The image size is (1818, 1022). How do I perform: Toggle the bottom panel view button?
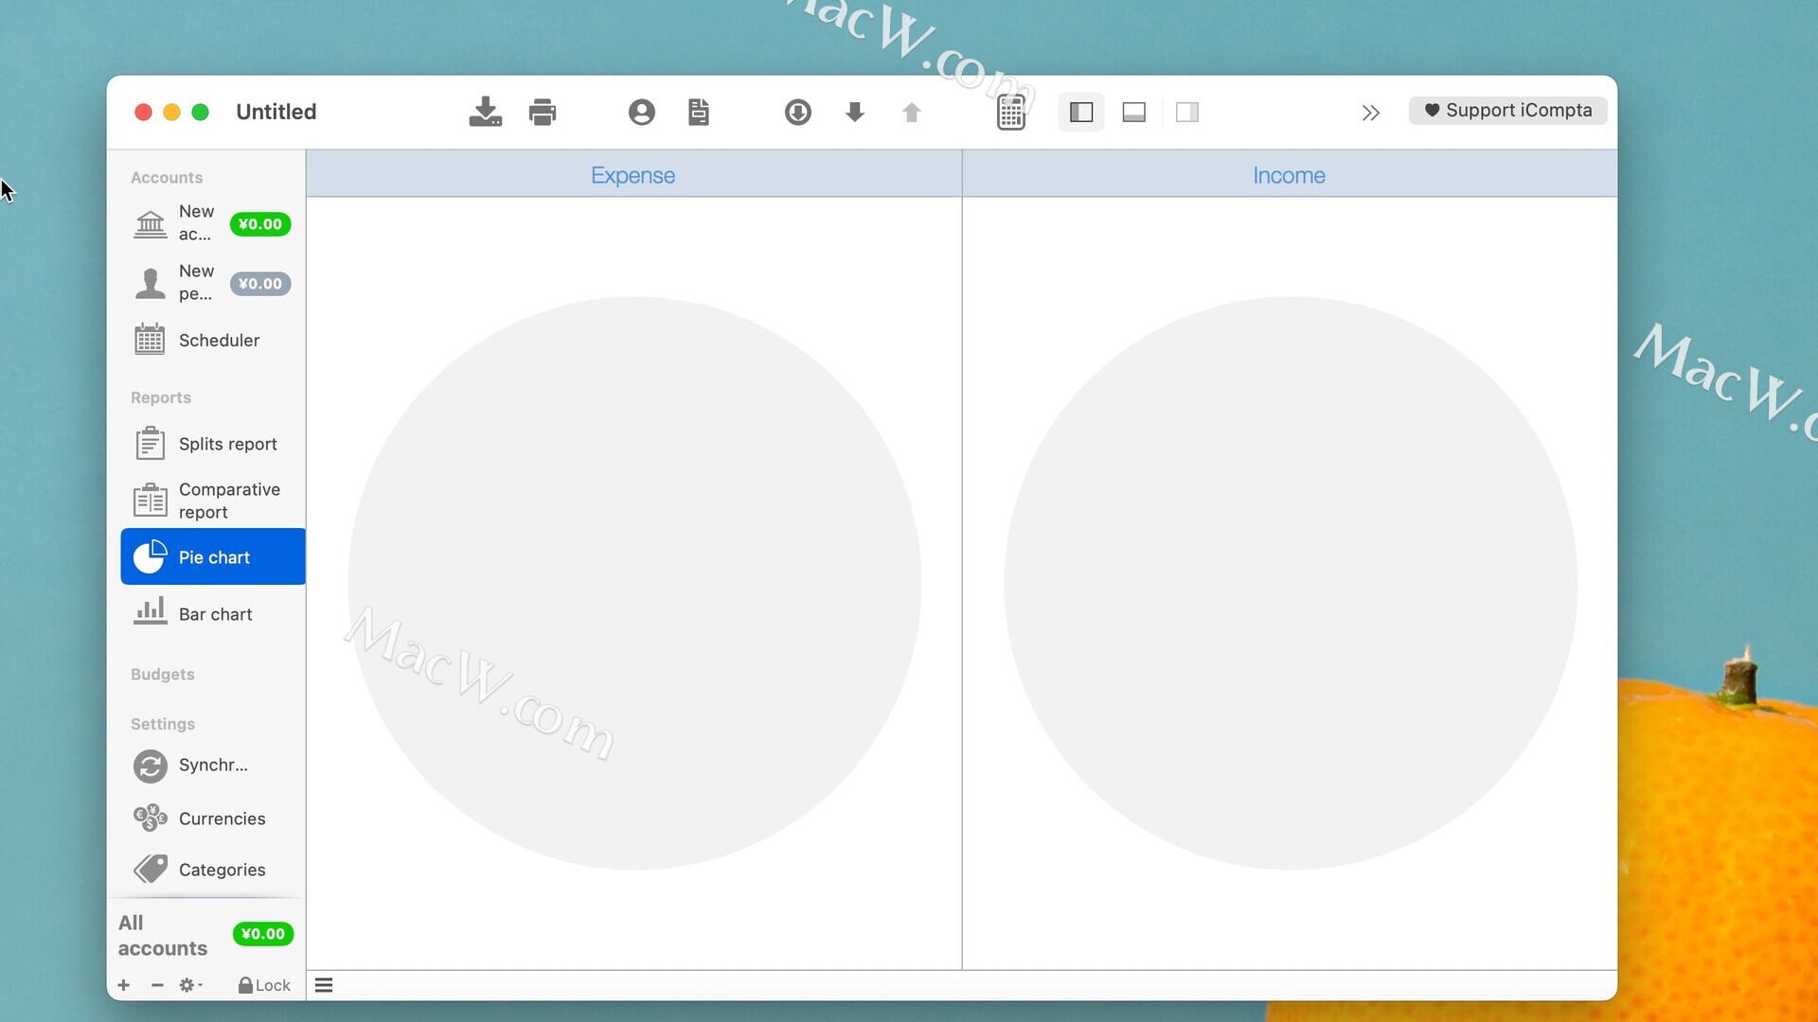1133,112
